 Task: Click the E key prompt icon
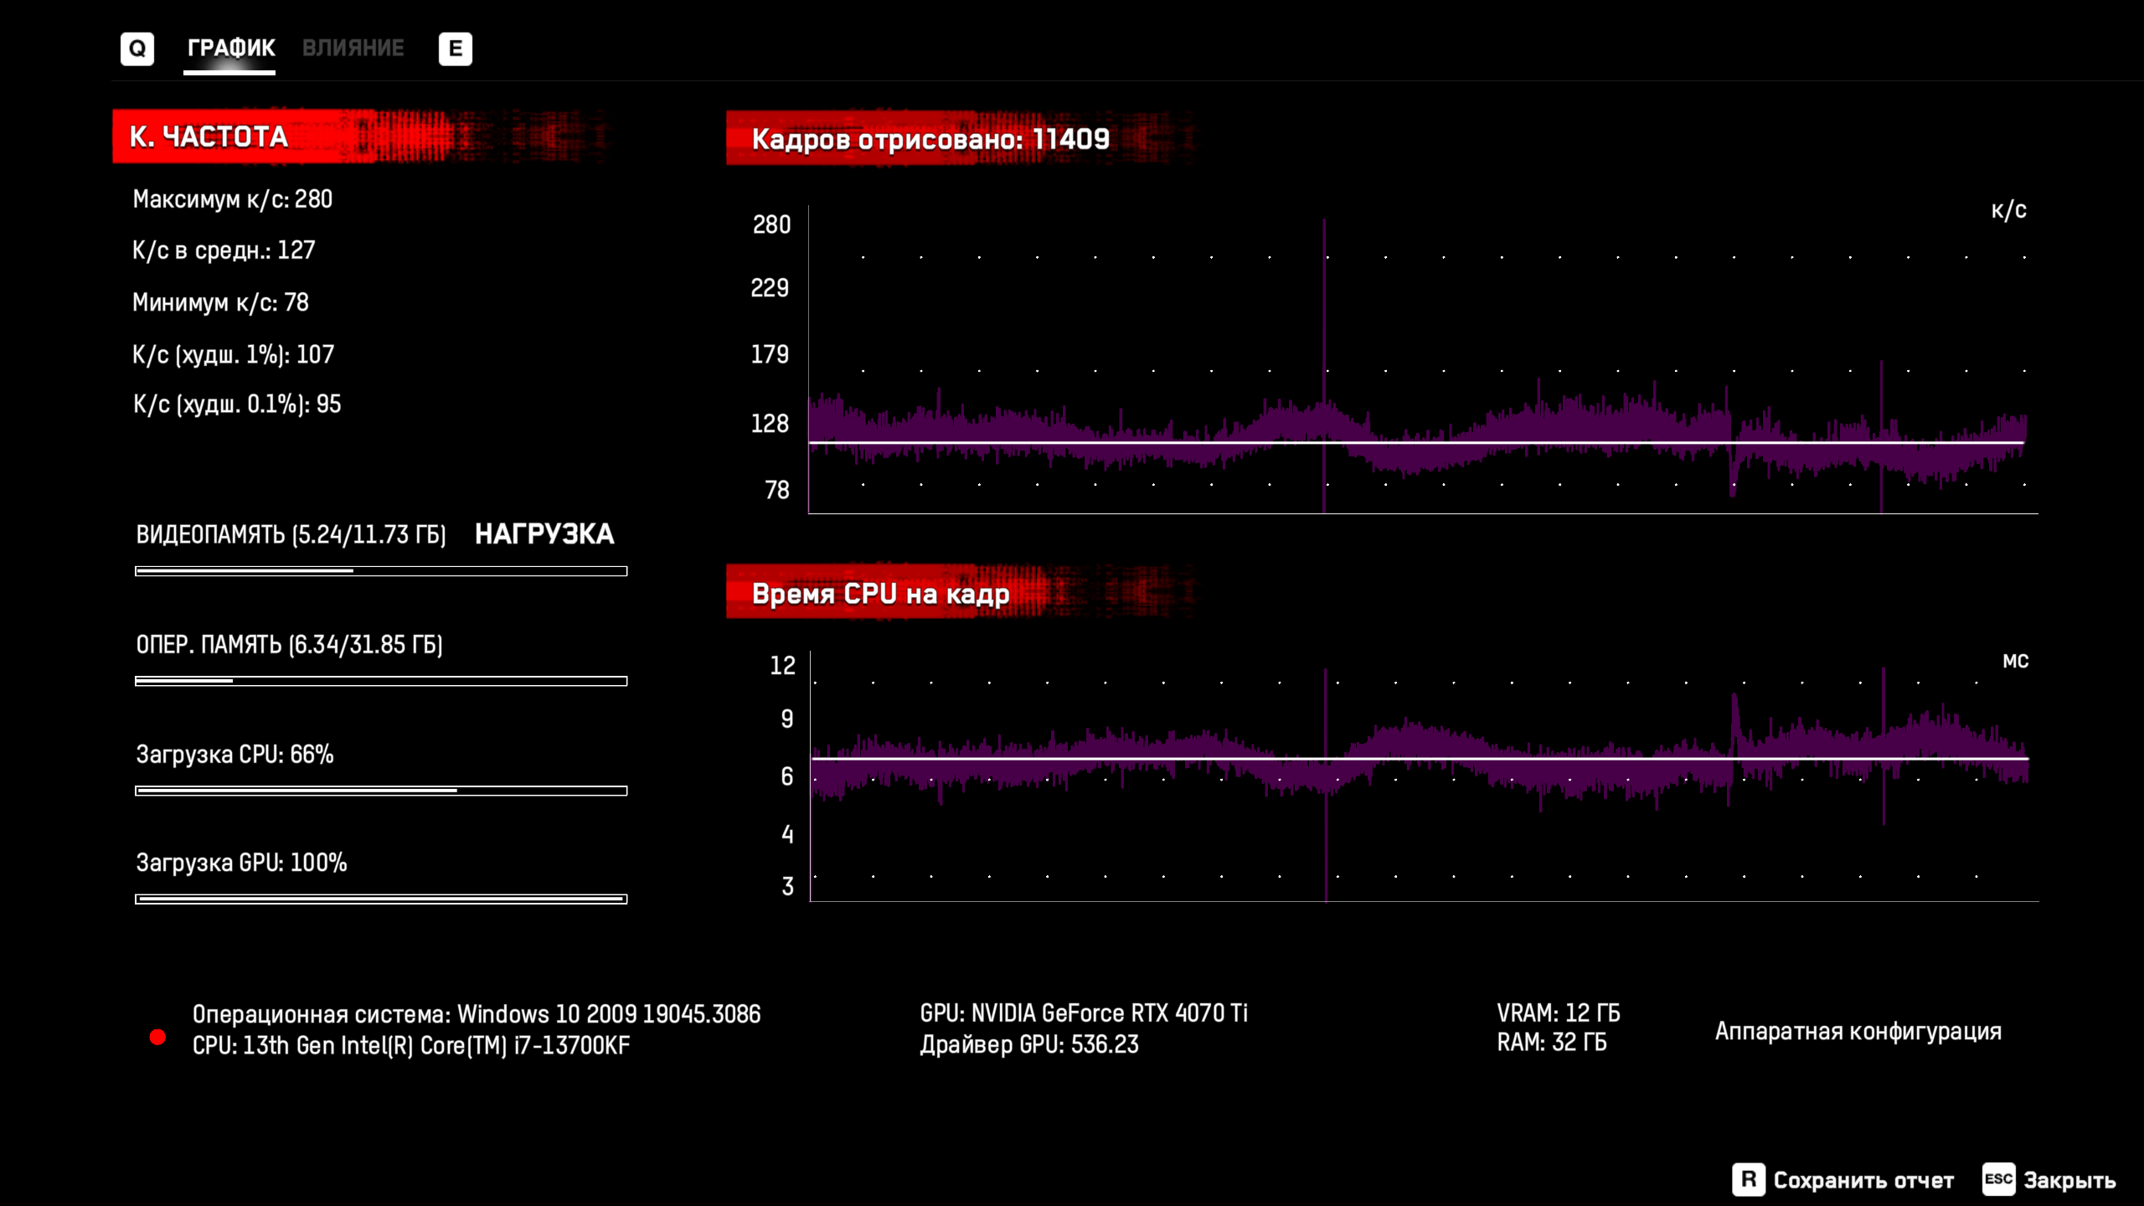[x=455, y=49]
